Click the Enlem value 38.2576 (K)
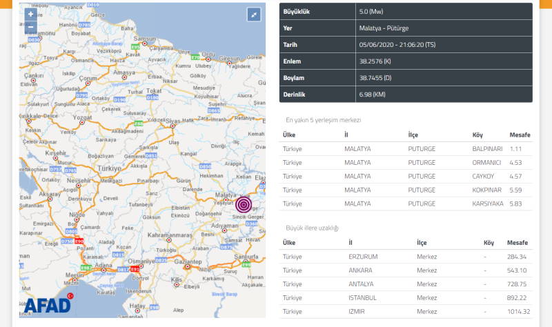The image size is (552, 327). pyautogui.click(x=375, y=61)
